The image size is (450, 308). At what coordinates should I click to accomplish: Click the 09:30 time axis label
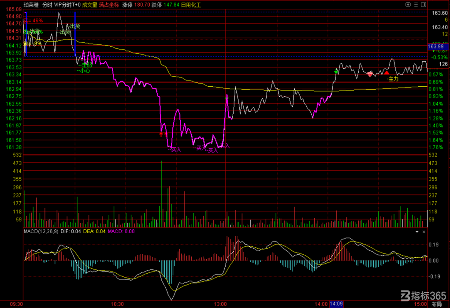(x=16, y=304)
